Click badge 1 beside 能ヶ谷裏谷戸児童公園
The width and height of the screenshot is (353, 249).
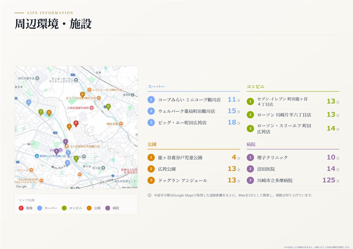(151, 158)
